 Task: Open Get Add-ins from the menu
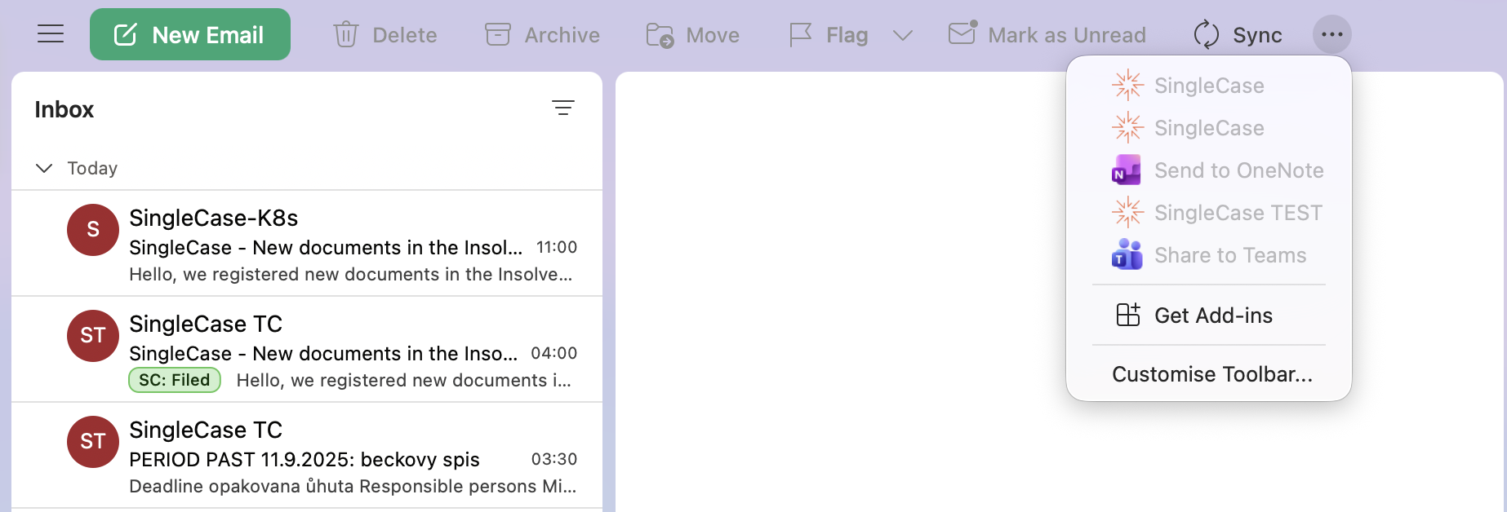(1208, 316)
